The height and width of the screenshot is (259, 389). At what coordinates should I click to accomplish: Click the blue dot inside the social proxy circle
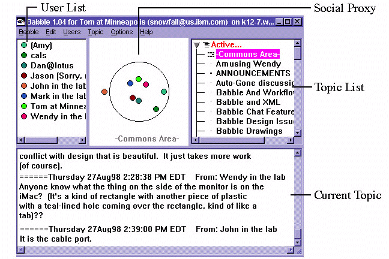[x=130, y=84]
